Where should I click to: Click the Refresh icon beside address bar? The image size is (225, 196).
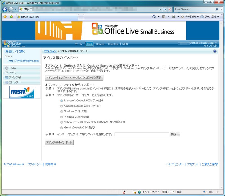[x=165, y=9]
